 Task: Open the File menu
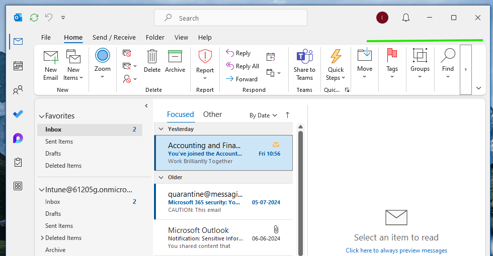coord(46,37)
